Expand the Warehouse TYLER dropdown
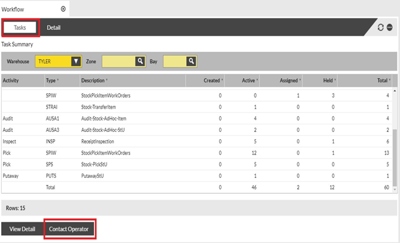The image size is (400, 243). (75, 61)
